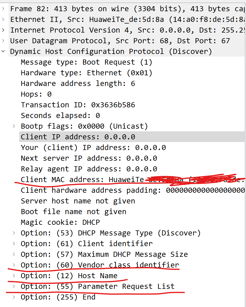Expand the Frame 82 row

pyautogui.click(x=3, y=9)
